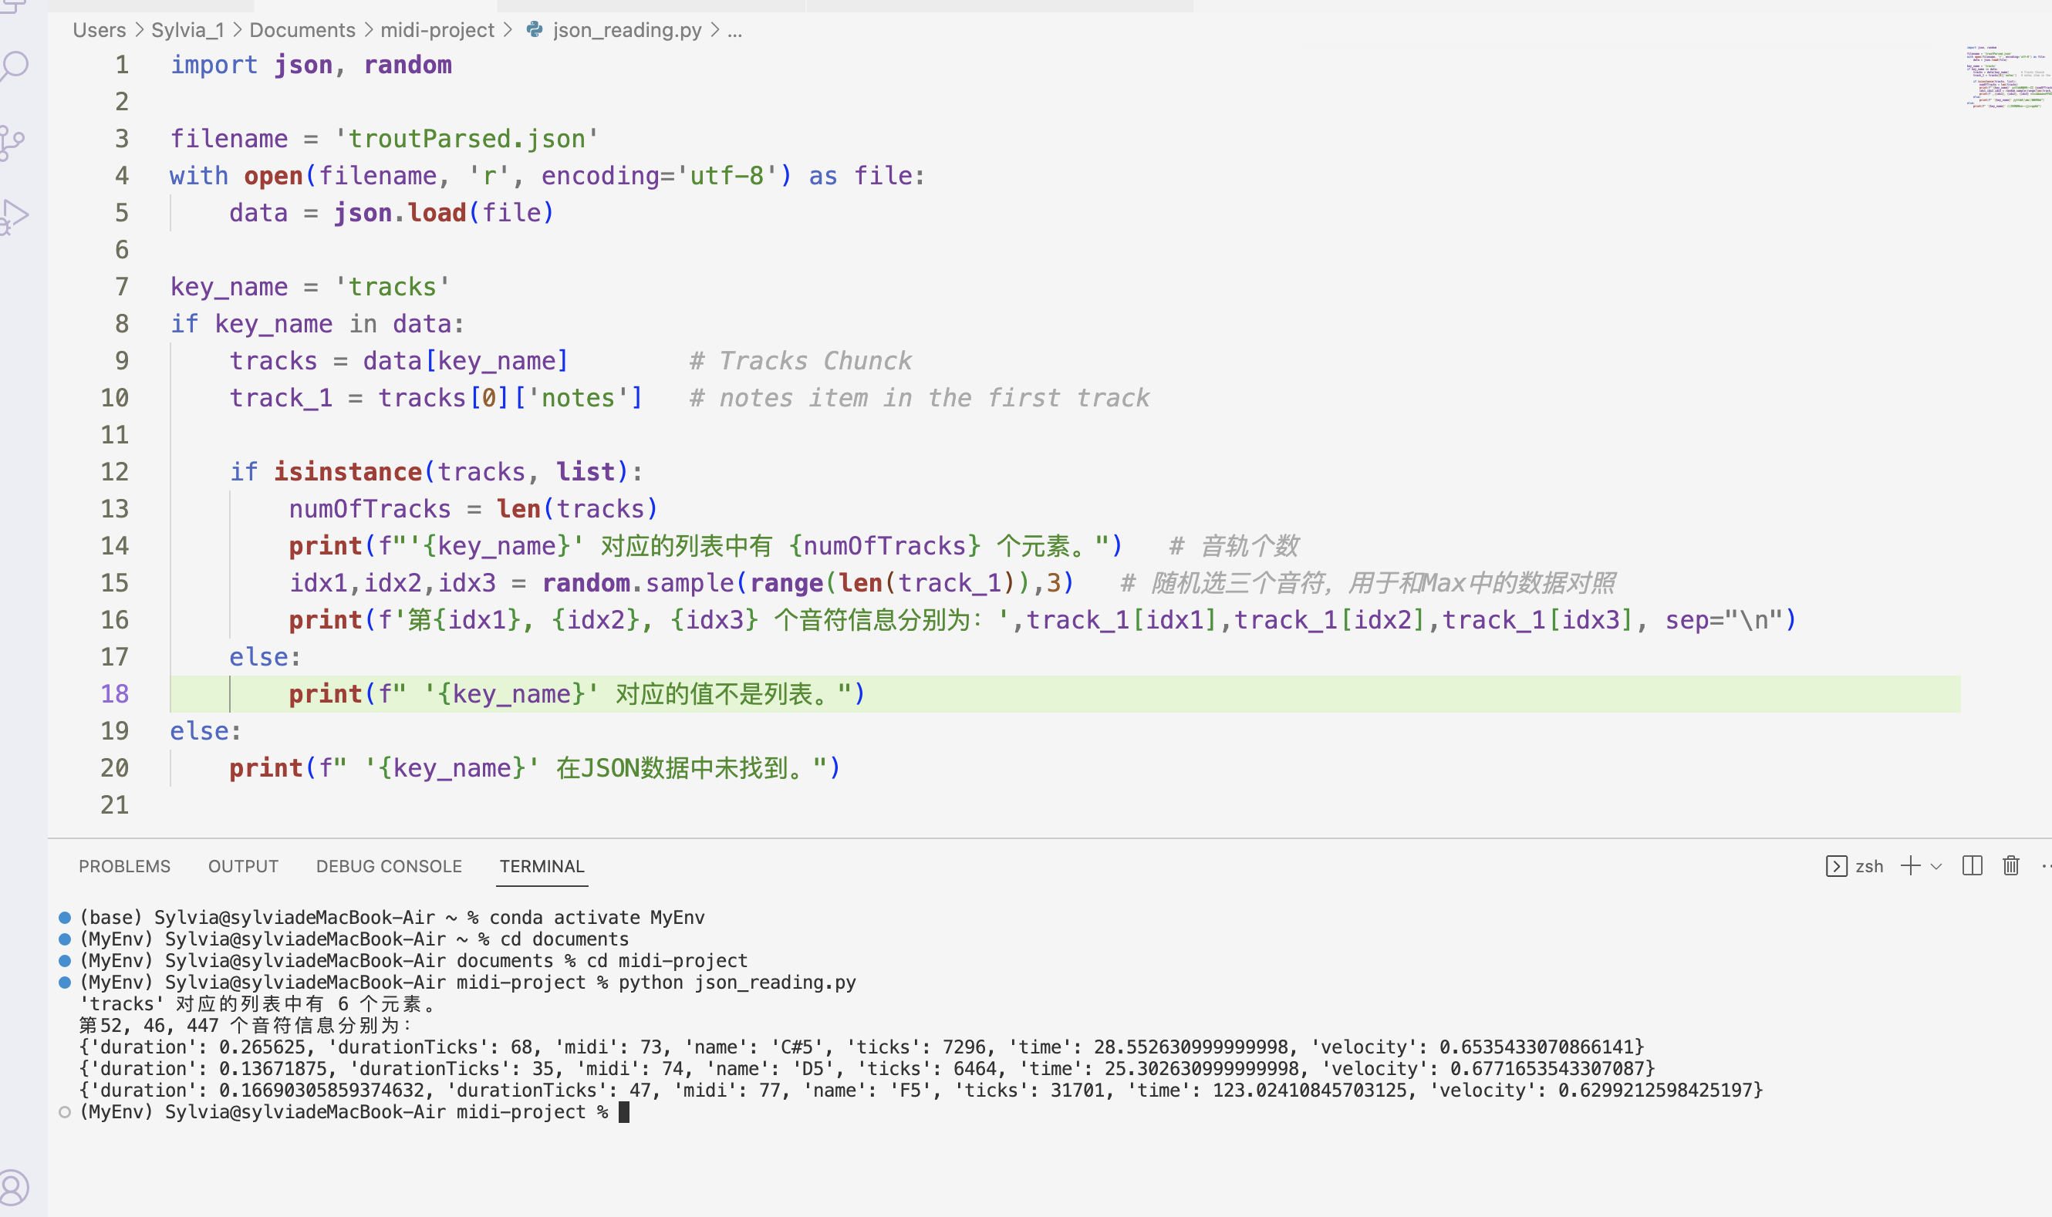Split the terminal pane
This screenshot has width=2052, height=1217.
1972,866
